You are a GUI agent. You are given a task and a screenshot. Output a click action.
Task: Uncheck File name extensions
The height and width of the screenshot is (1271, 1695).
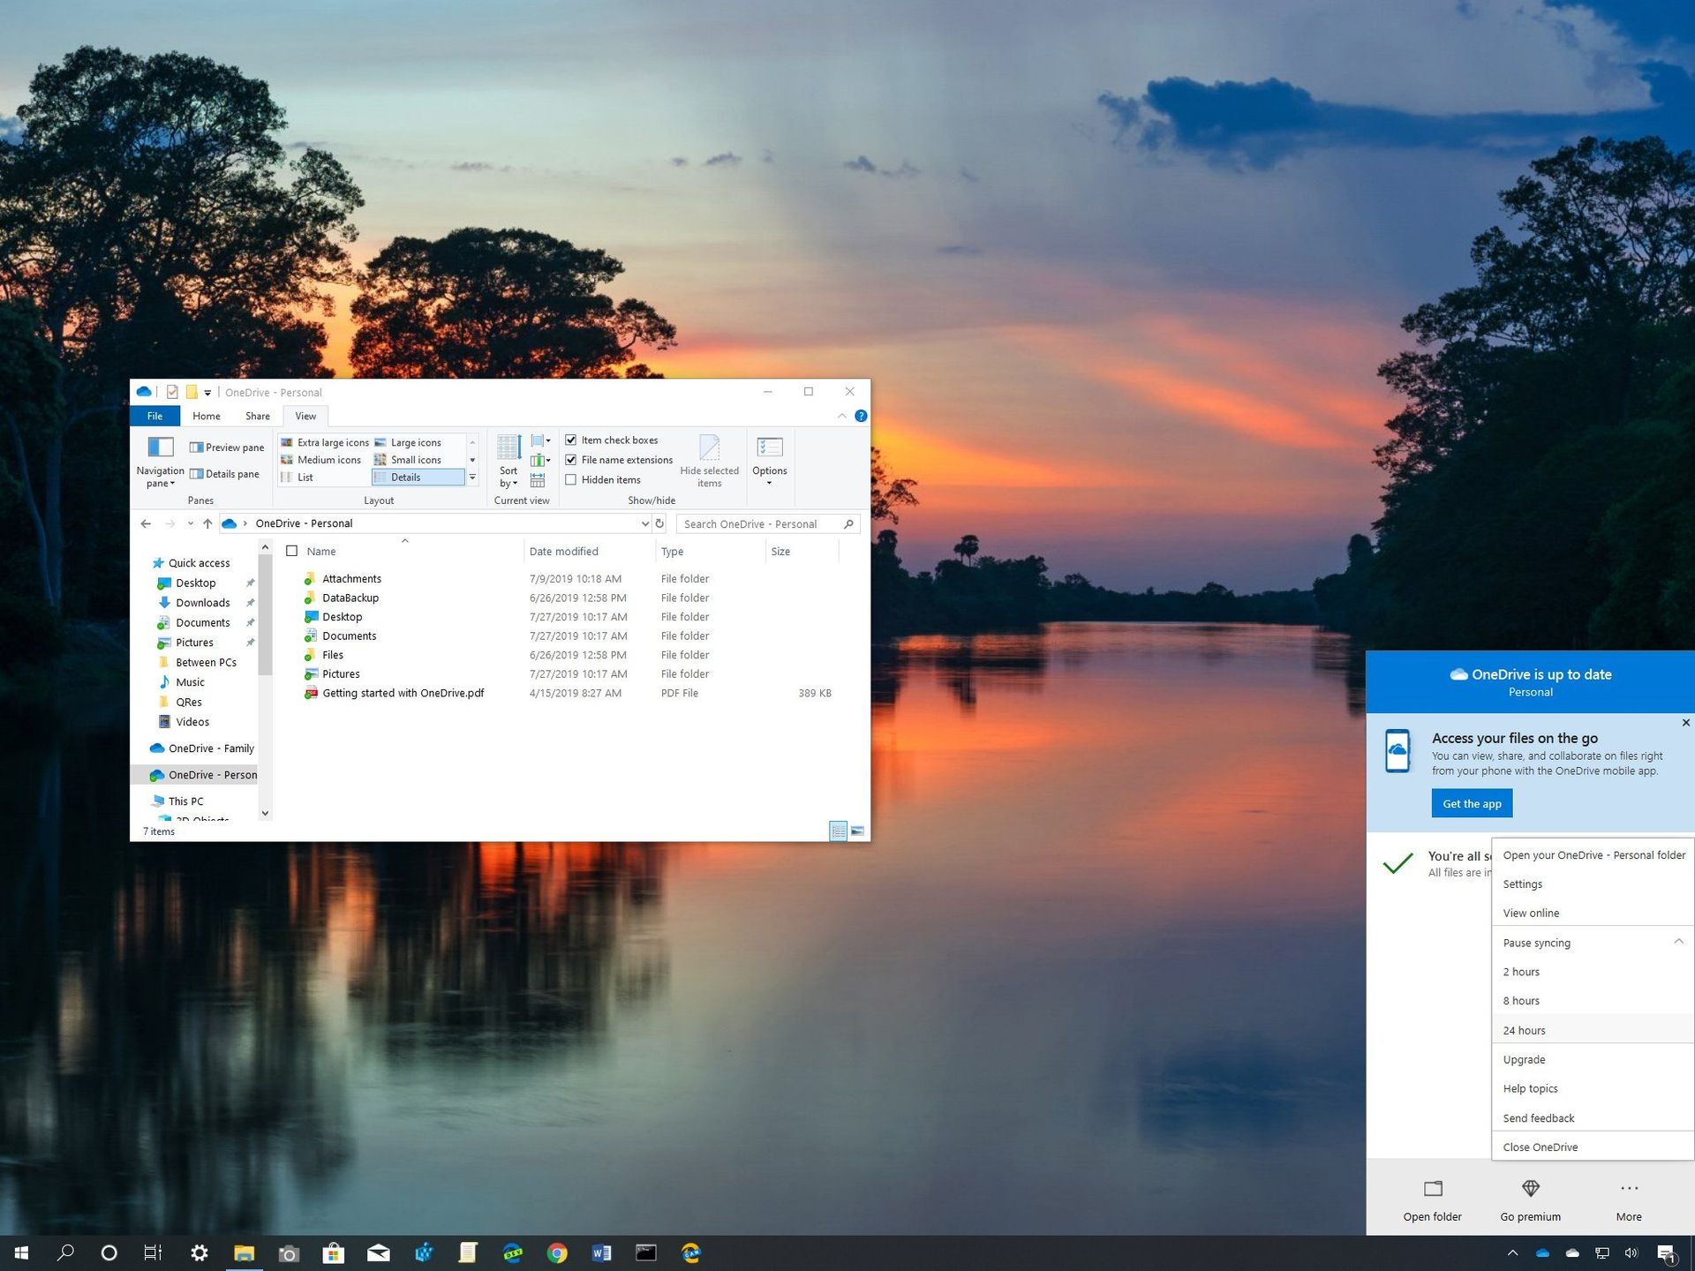(x=572, y=459)
